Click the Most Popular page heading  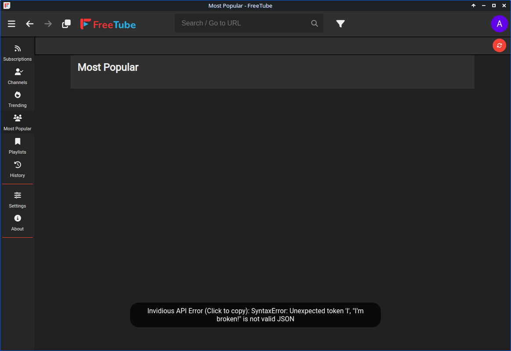[108, 67]
